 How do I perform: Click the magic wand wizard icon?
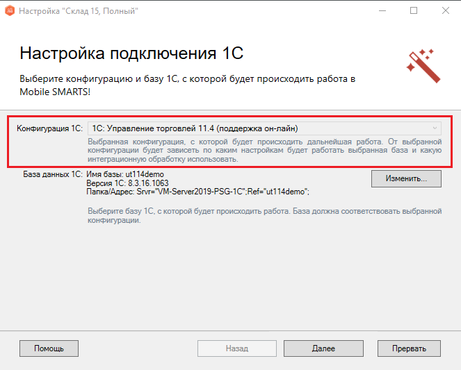coord(423,66)
